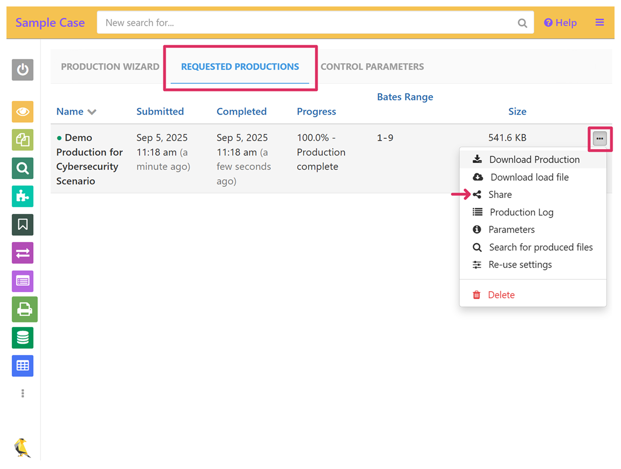
Task: Open the blue table grid icon
Action: [x=22, y=366]
